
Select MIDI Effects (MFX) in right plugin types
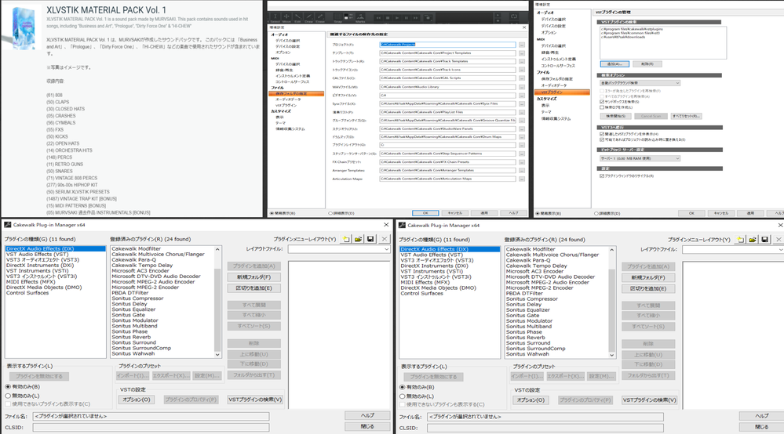click(432, 282)
